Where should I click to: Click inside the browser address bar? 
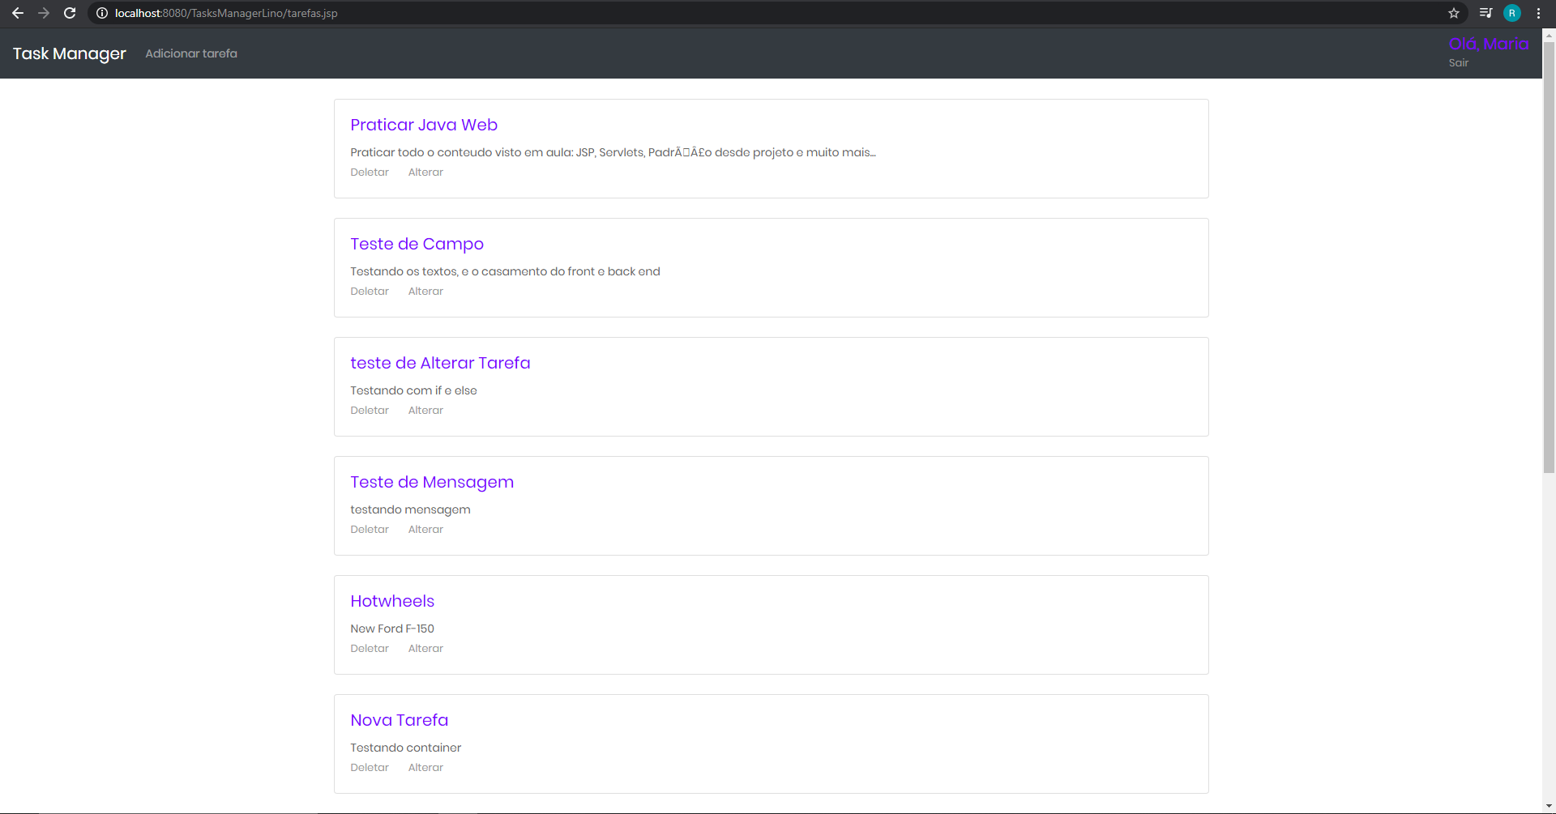(x=324, y=13)
